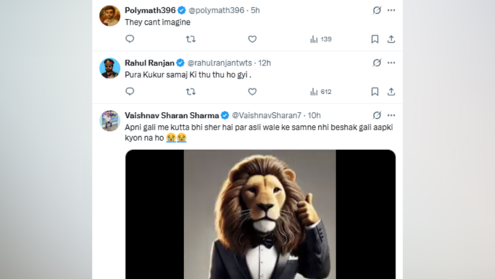Open the @polymath396 profile handle
Viewport: 495px width, 279px height.
[216, 10]
